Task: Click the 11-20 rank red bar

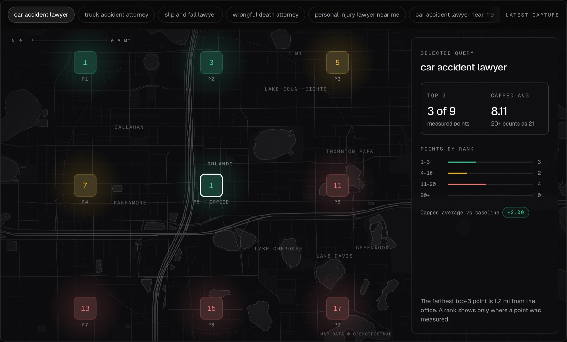Action: tap(490, 184)
